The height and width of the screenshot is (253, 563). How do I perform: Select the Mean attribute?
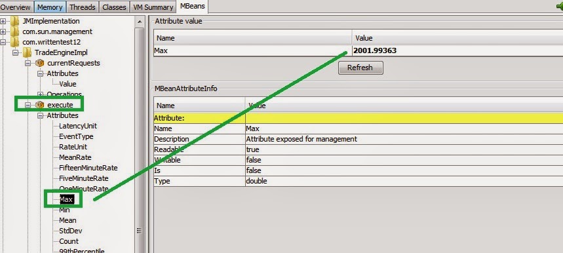68,220
